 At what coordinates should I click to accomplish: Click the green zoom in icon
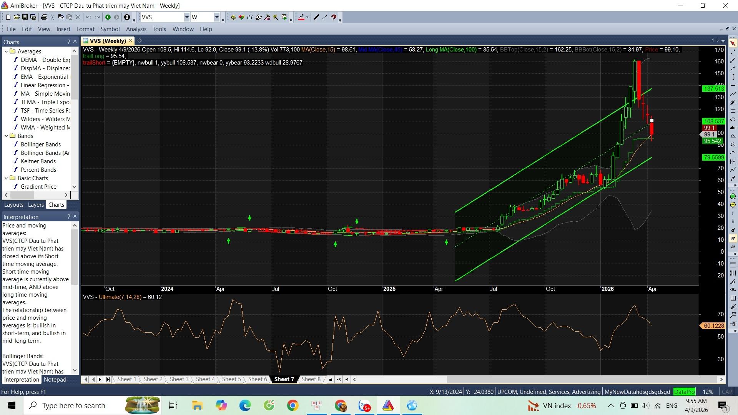click(733, 196)
